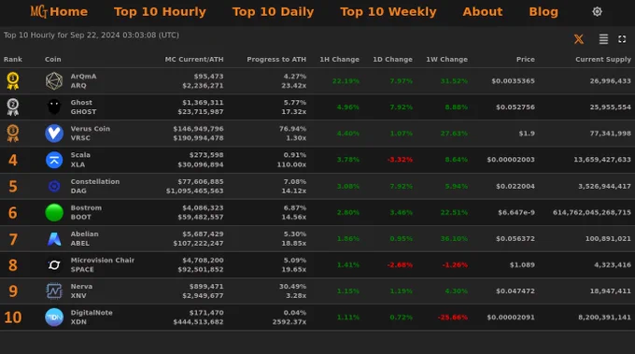
Task: Click Ghost price $0.052756
Action: pos(515,106)
